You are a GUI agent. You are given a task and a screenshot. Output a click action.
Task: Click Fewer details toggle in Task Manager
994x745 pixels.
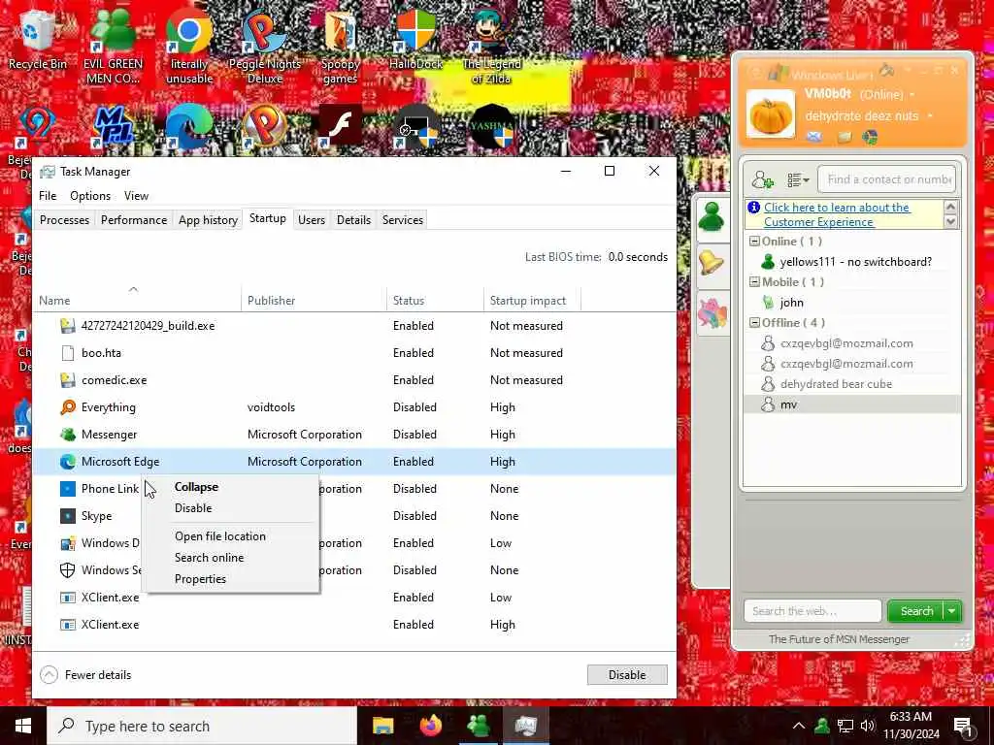(x=85, y=675)
